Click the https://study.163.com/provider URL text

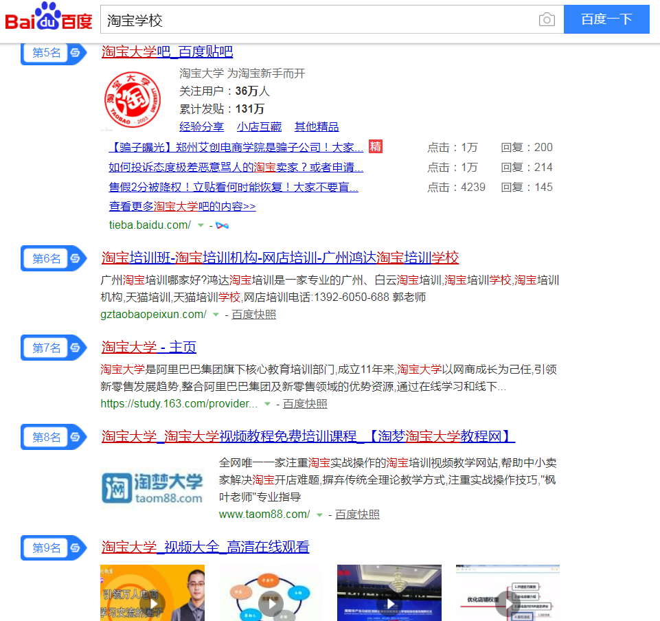point(179,404)
